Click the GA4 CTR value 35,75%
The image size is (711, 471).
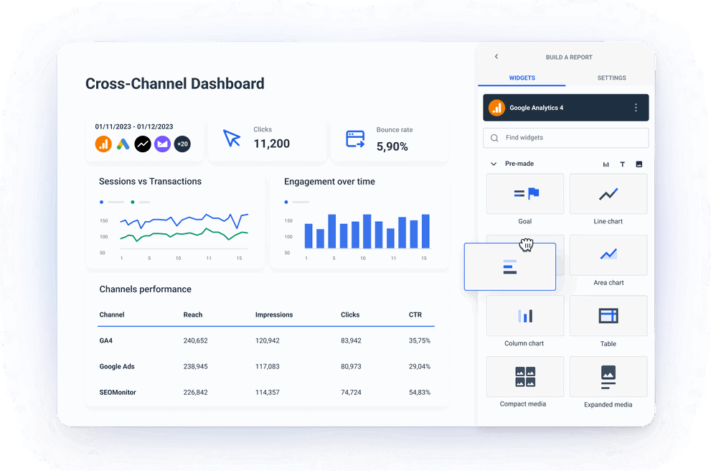420,340
